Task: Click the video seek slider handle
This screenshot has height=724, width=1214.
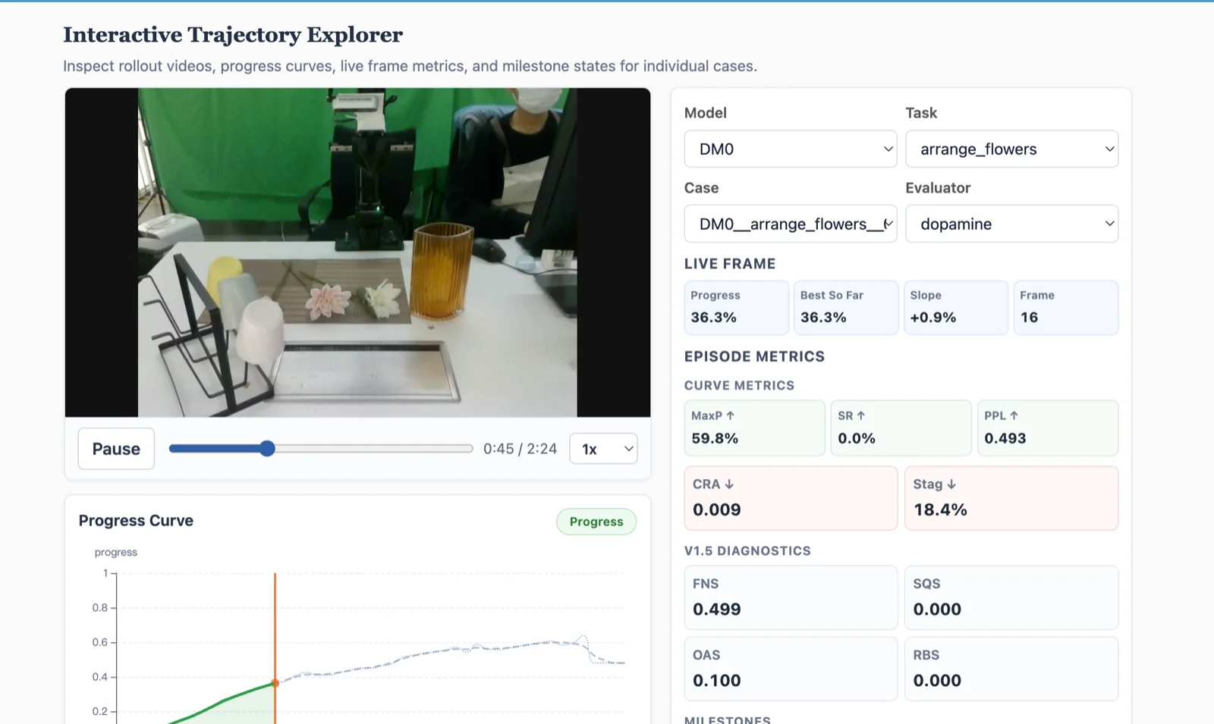Action: 267,449
